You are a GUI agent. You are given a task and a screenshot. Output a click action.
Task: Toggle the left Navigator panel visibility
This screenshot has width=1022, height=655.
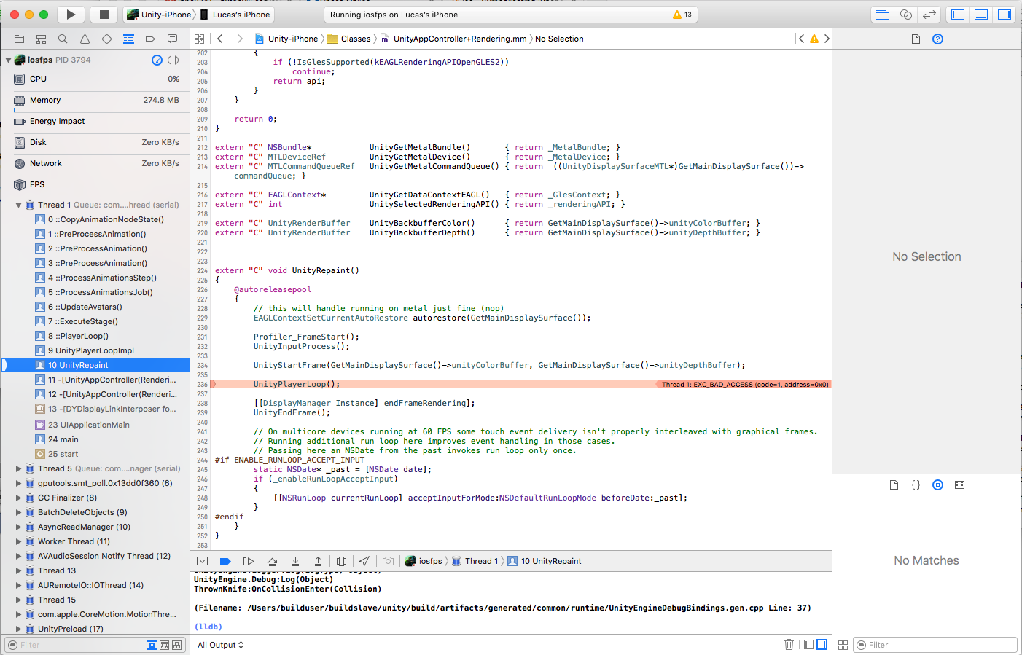(x=958, y=15)
